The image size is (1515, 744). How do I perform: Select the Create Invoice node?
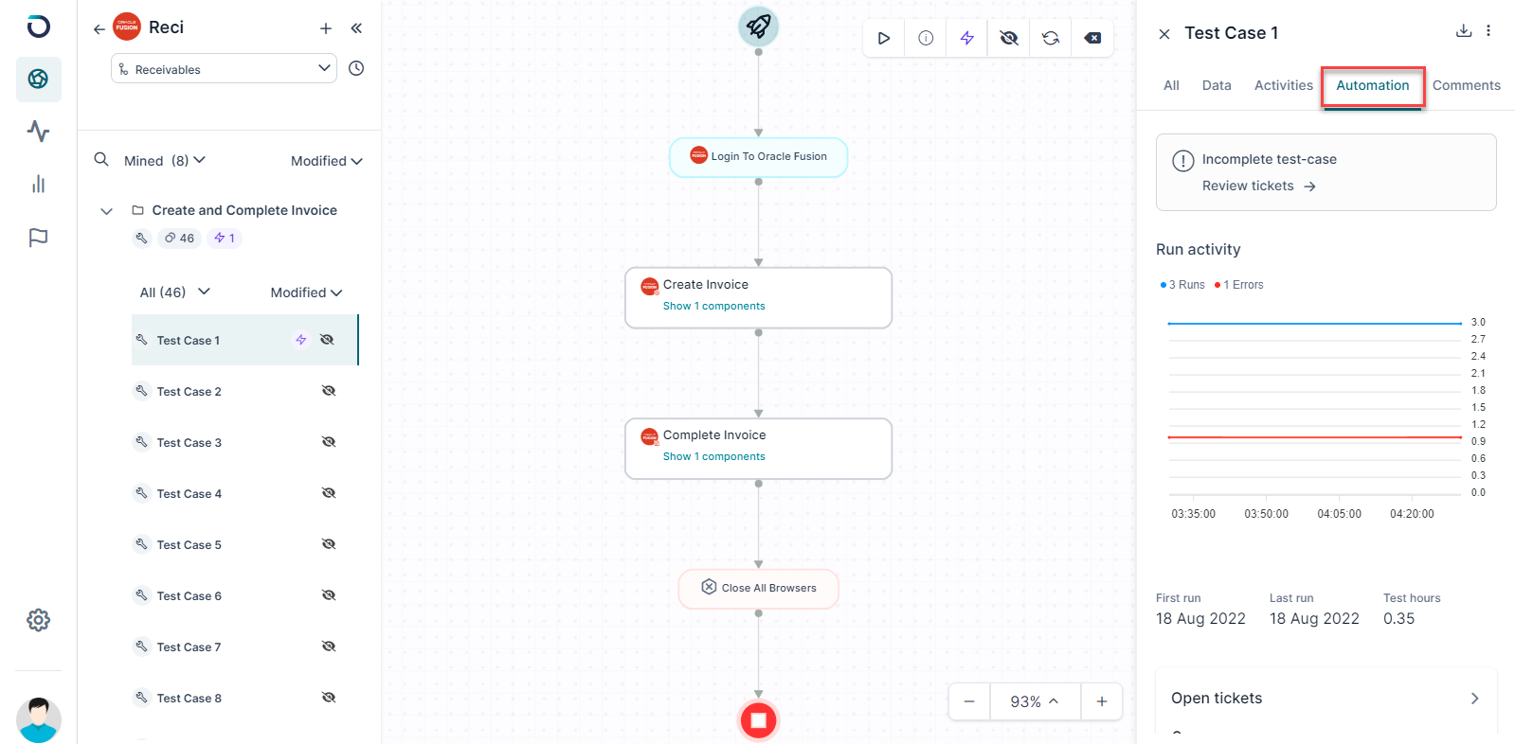pyautogui.click(x=758, y=297)
